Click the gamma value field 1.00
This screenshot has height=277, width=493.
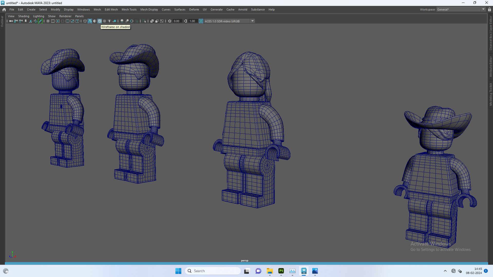click(x=193, y=21)
